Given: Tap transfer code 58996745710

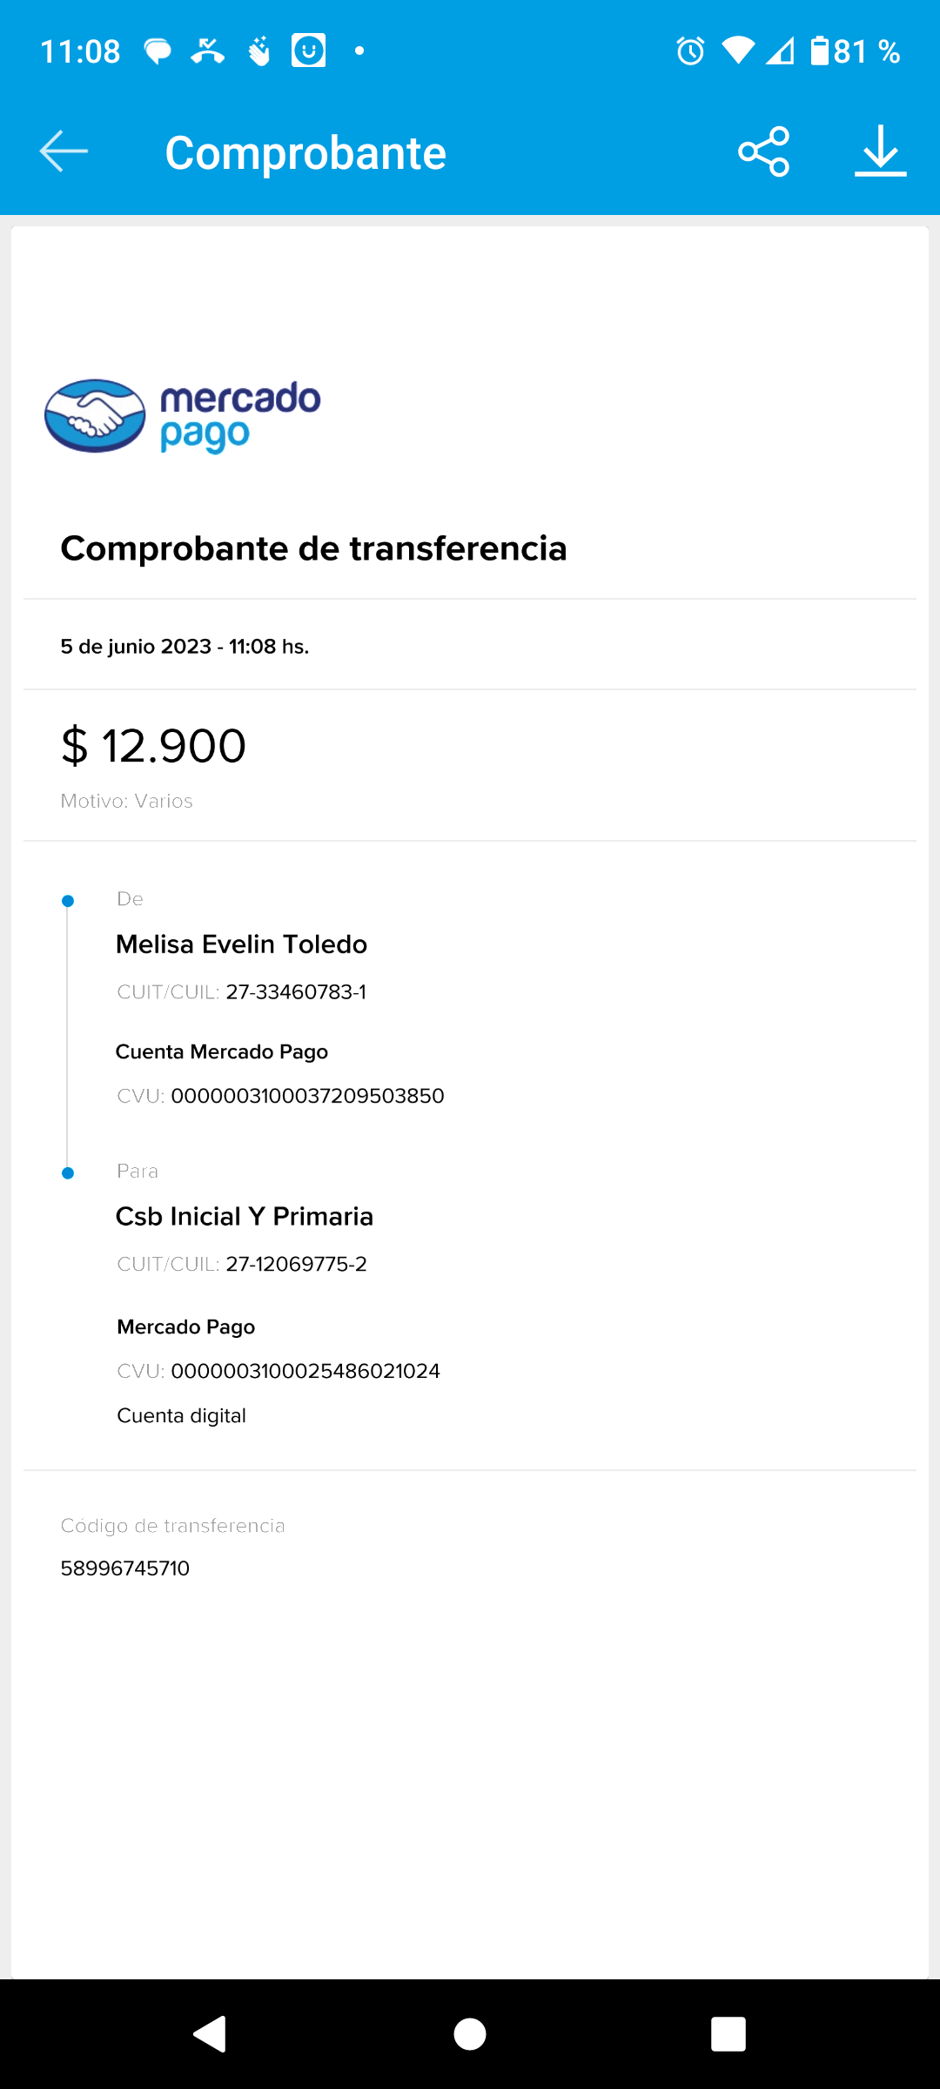Looking at the screenshot, I should (x=125, y=1568).
